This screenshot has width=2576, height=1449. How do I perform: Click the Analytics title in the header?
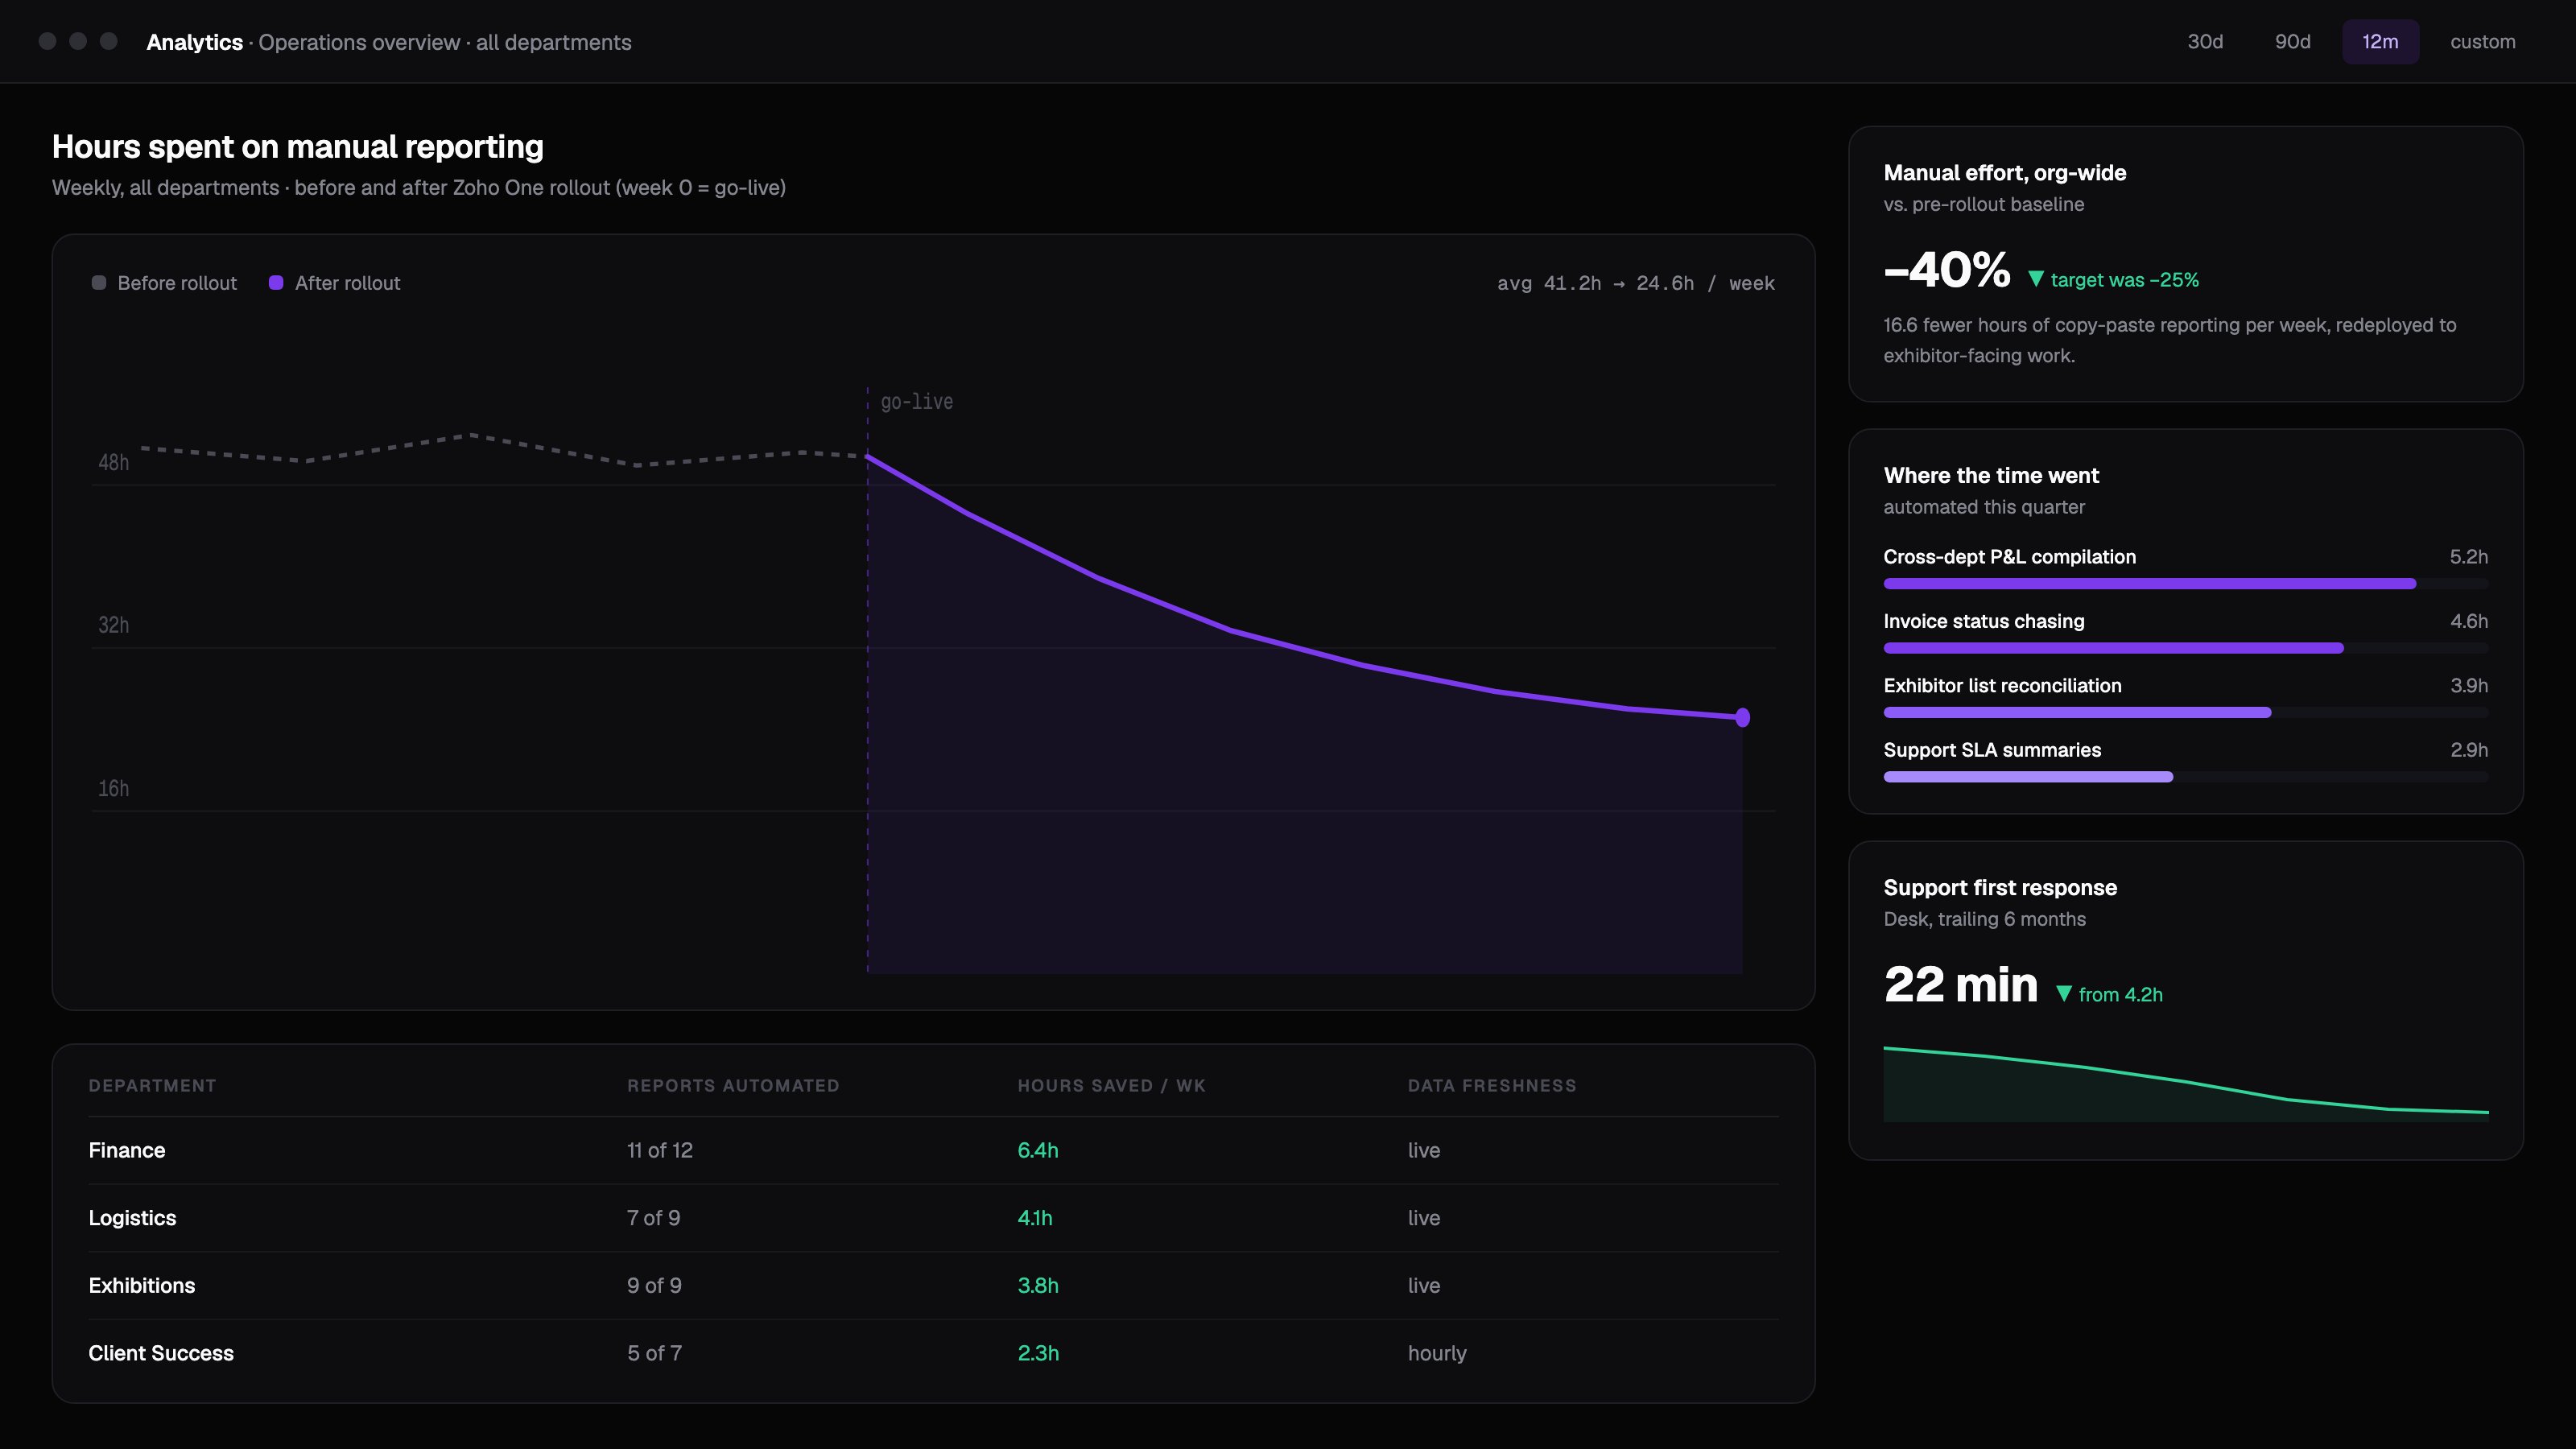[x=194, y=42]
